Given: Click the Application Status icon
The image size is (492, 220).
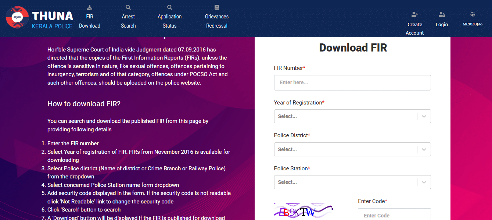Looking at the screenshot, I should click(x=169, y=7).
